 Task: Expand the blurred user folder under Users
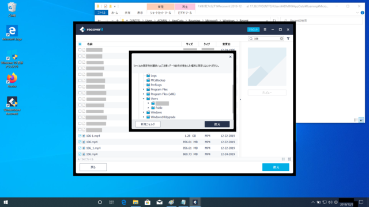pos(148,103)
